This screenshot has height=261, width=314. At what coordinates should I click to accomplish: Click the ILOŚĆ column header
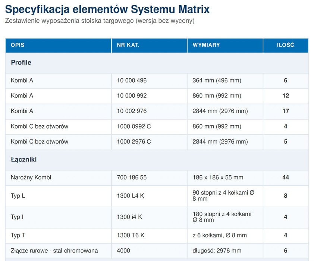pos(286,45)
